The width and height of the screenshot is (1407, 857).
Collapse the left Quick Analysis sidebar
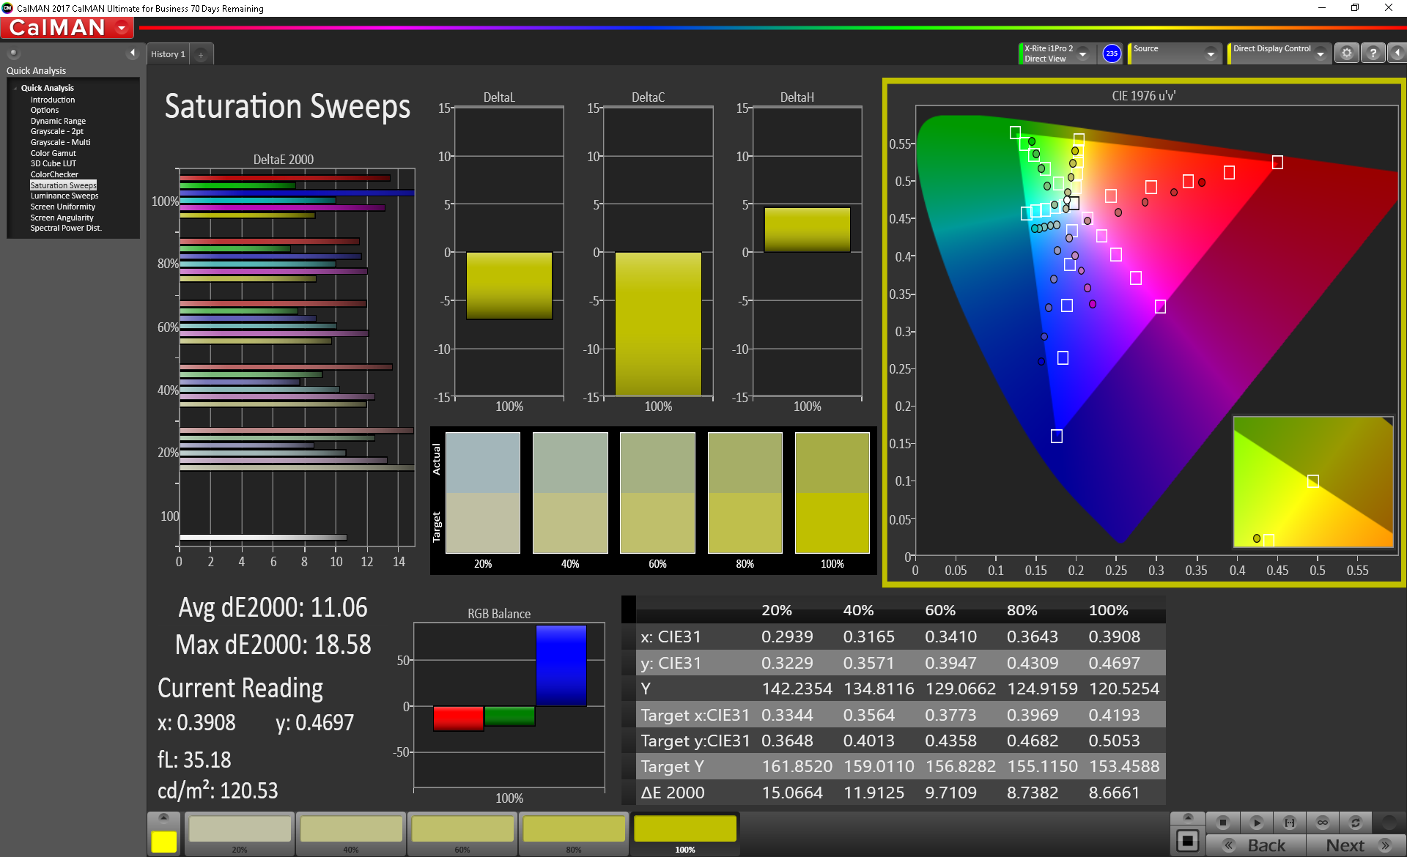click(x=133, y=53)
